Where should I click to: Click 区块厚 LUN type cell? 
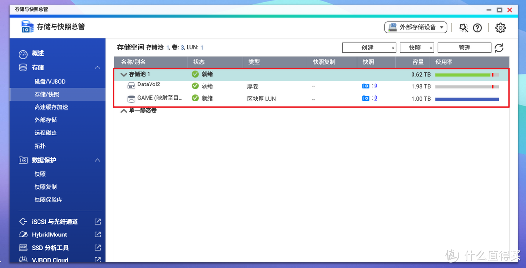262,99
